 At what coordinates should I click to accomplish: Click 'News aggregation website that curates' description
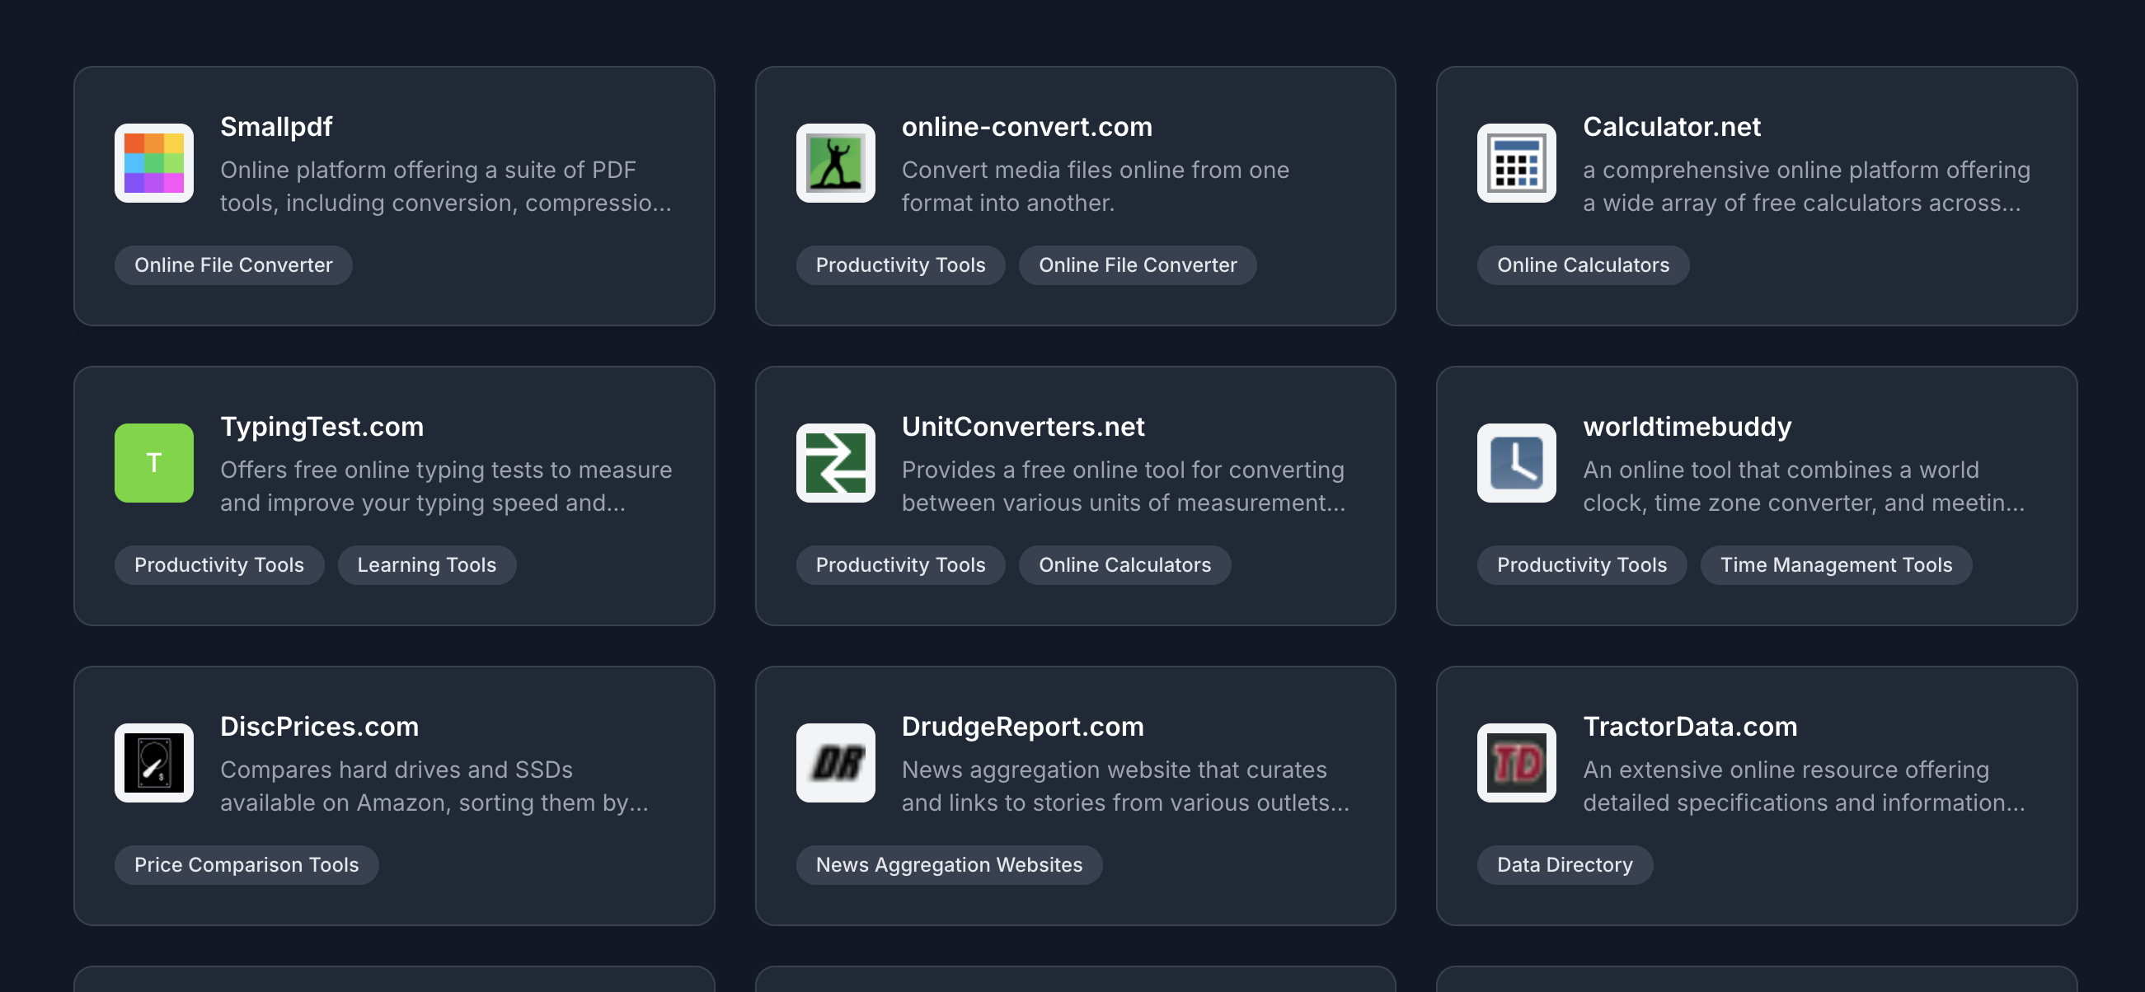1126,786
